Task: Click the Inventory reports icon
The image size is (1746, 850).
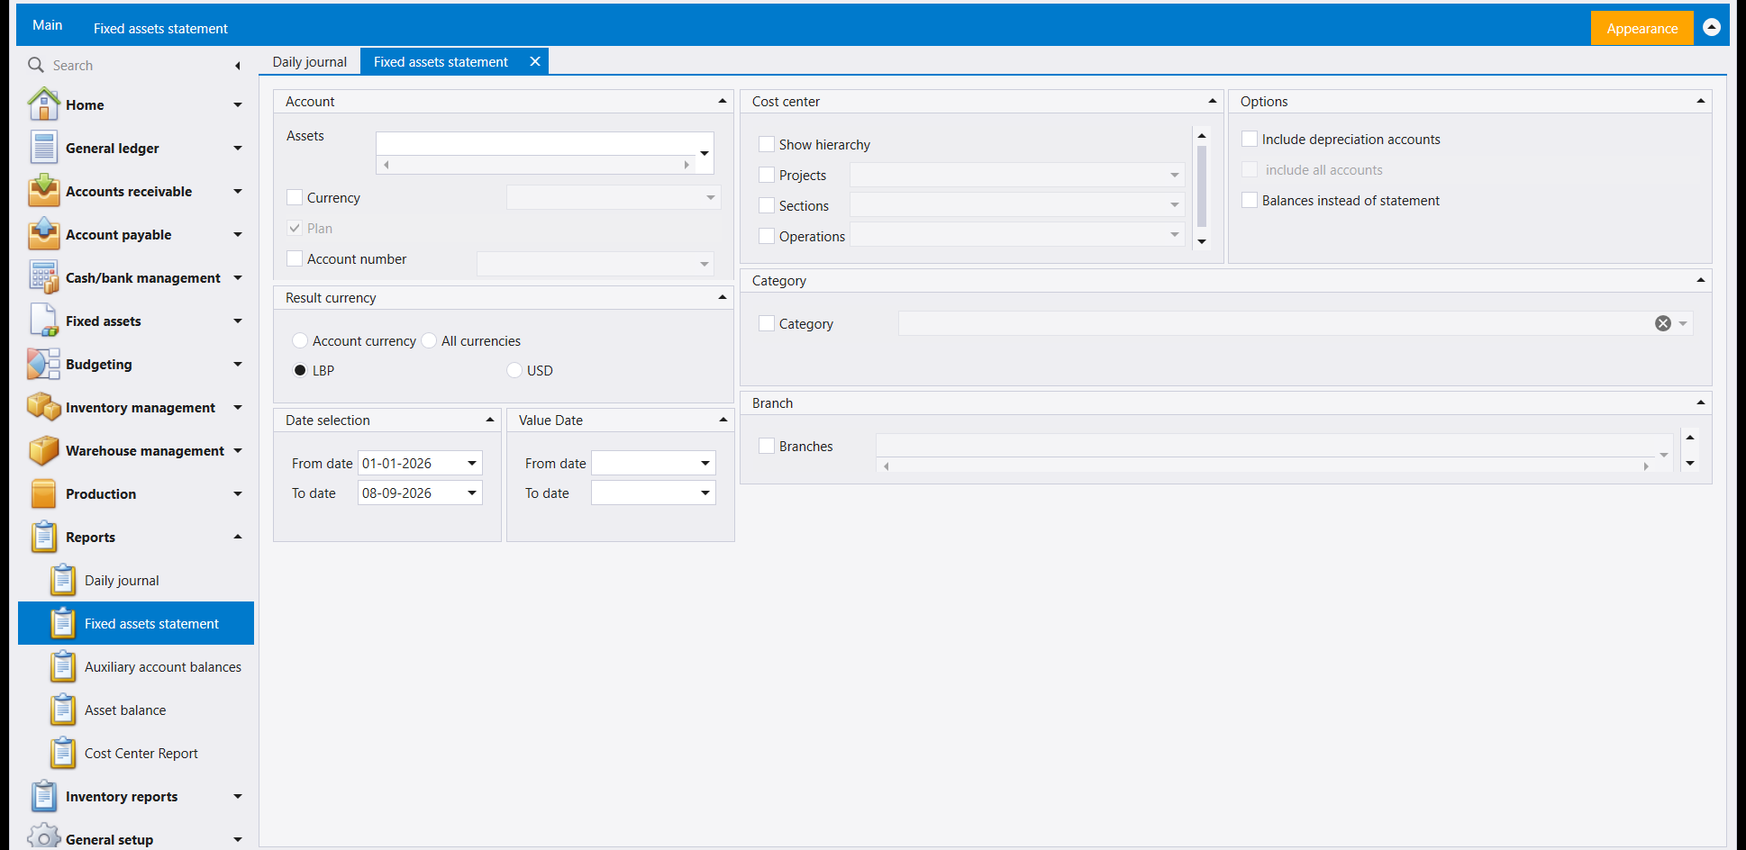Action: (x=43, y=796)
